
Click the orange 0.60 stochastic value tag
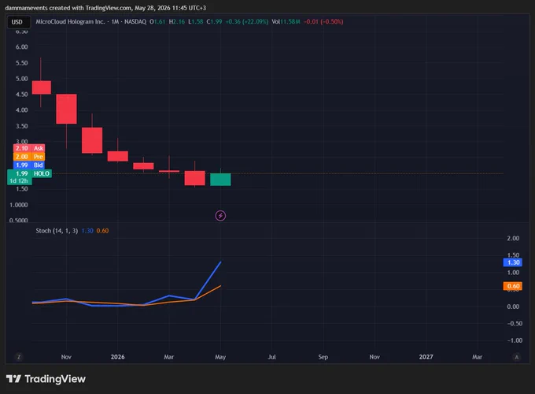coord(513,286)
